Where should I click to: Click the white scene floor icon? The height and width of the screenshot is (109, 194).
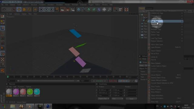click(x=104, y=9)
